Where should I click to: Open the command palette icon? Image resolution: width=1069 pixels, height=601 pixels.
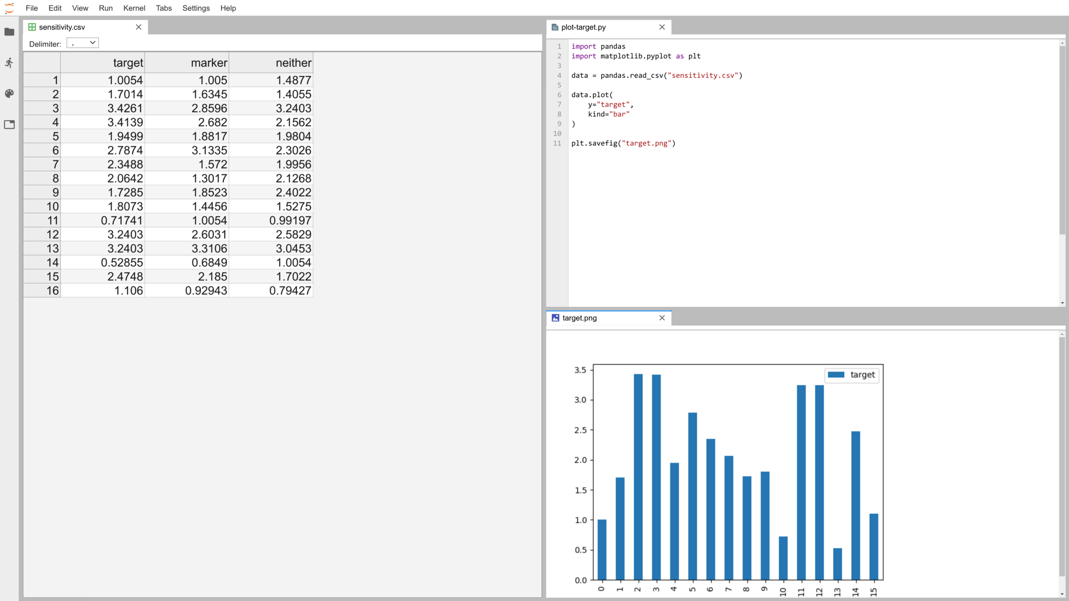[x=9, y=93]
